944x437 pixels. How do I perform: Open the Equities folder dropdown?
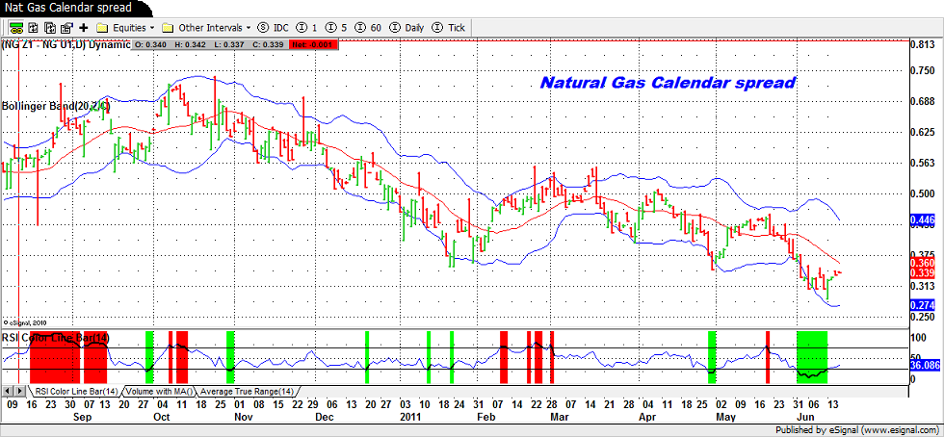(127, 28)
